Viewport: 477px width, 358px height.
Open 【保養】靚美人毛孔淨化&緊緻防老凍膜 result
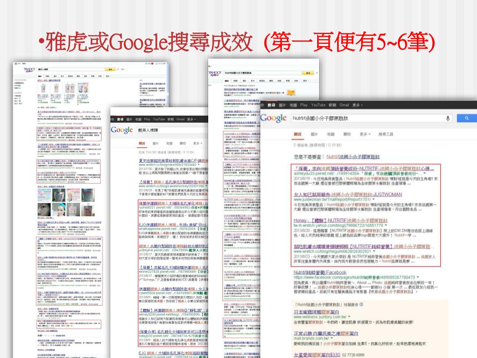[173, 182]
